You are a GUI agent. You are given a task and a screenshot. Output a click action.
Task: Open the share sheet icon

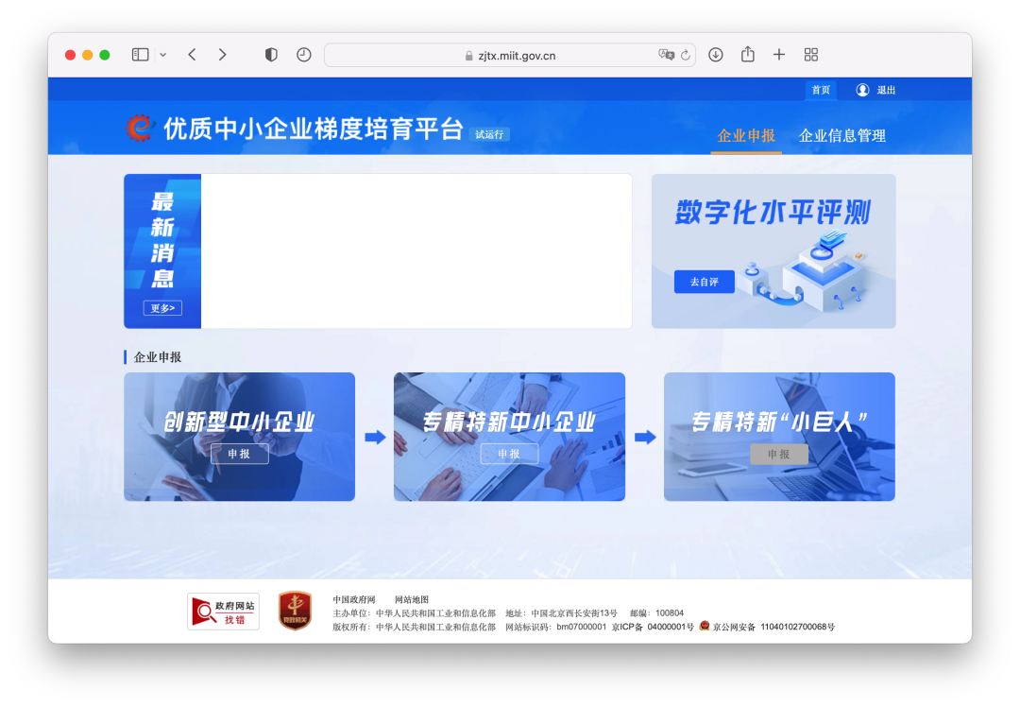[x=748, y=54]
